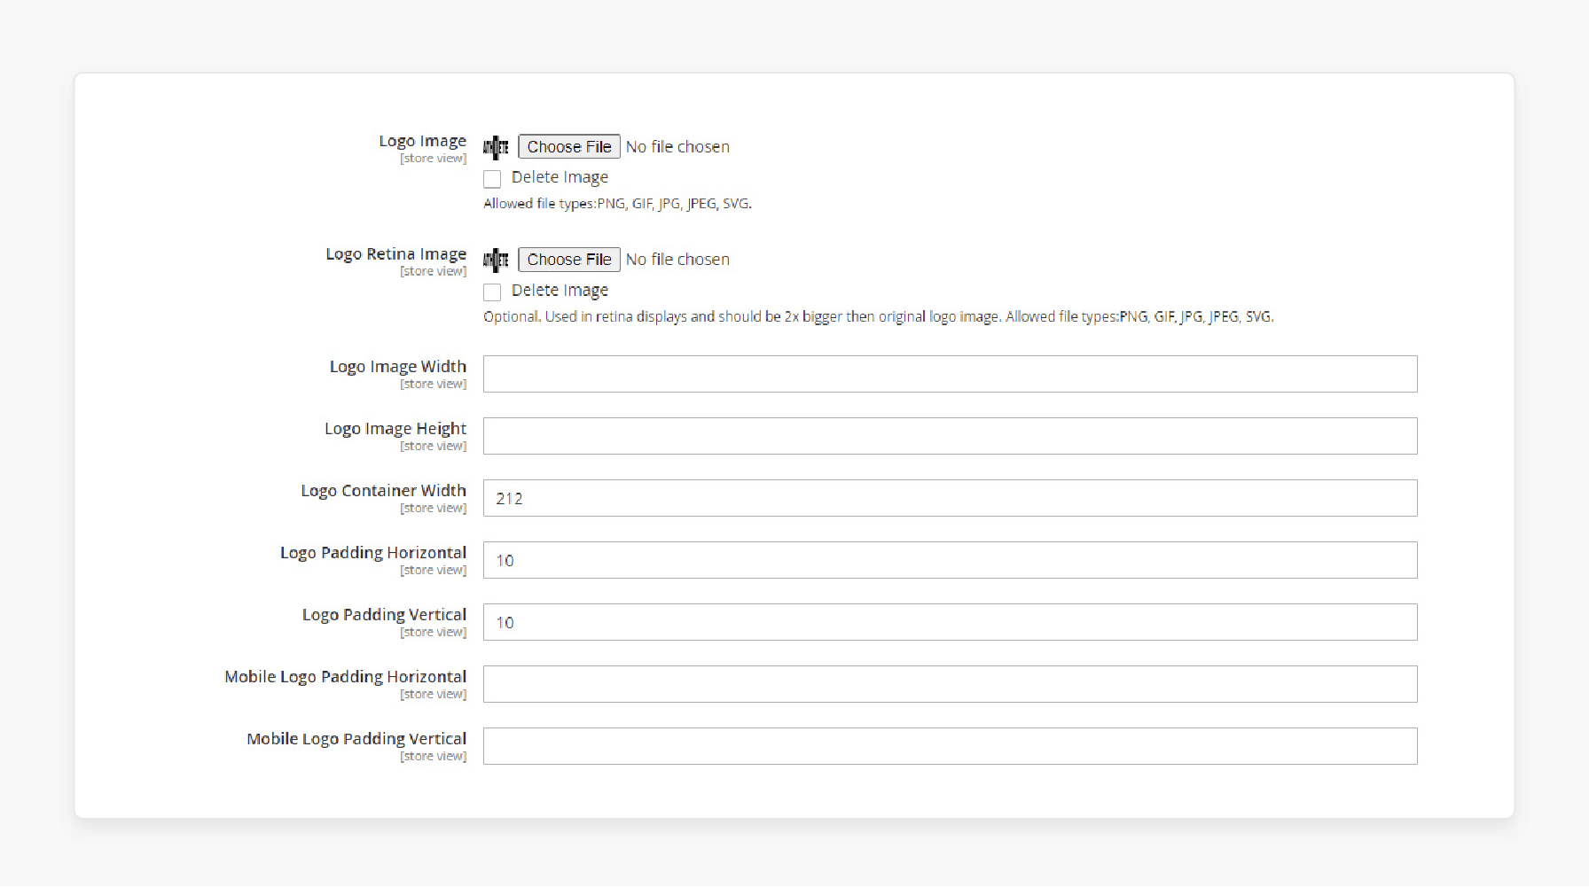Click Choose File for Logo Image

(x=569, y=147)
